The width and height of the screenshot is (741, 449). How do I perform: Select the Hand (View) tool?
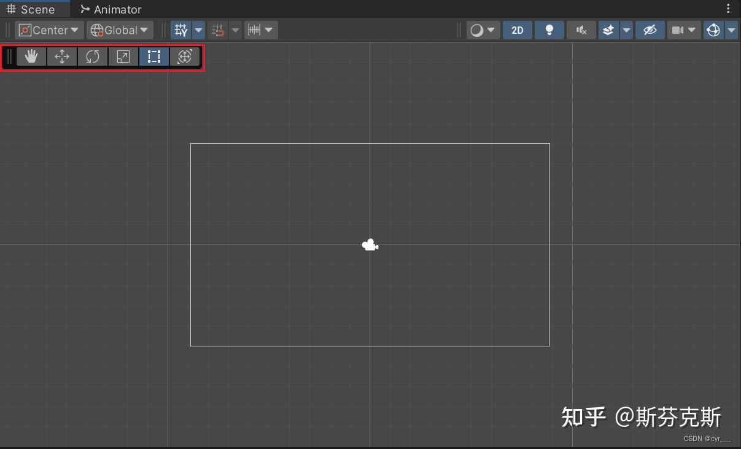[x=31, y=57]
